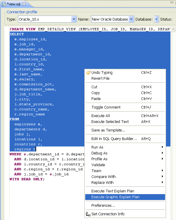Select Execute Graphic Explain Plan
This screenshot has height=220, width=176.
(125, 197)
